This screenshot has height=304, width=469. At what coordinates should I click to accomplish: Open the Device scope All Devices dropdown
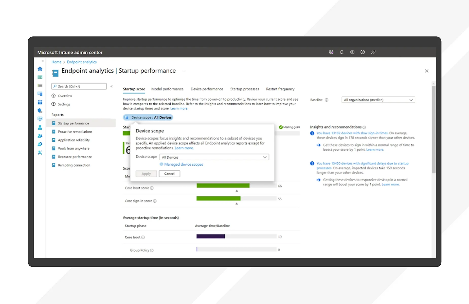tap(214, 157)
